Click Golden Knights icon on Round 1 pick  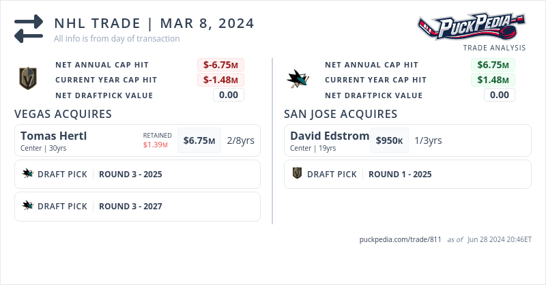pos(298,174)
